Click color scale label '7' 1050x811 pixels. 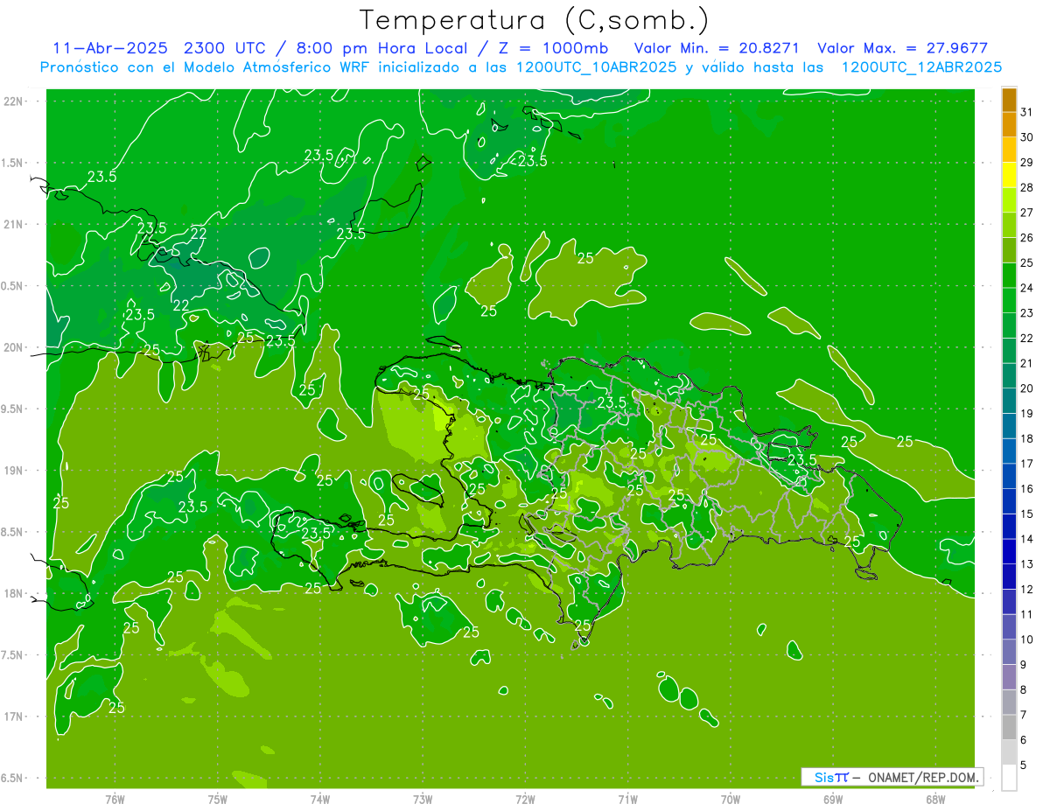coord(1023,715)
